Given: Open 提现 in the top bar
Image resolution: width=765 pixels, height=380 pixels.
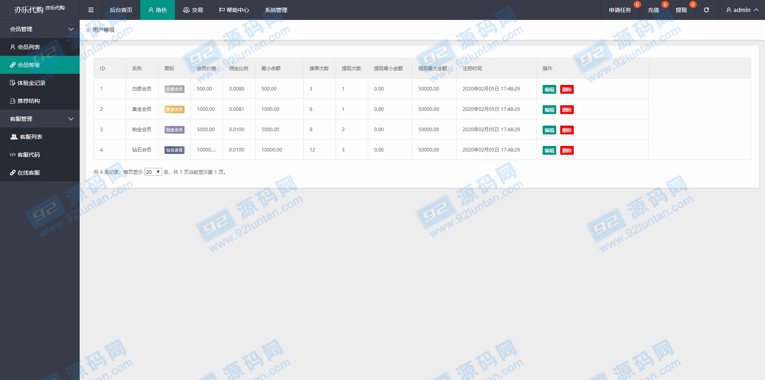Looking at the screenshot, I should 681,10.
